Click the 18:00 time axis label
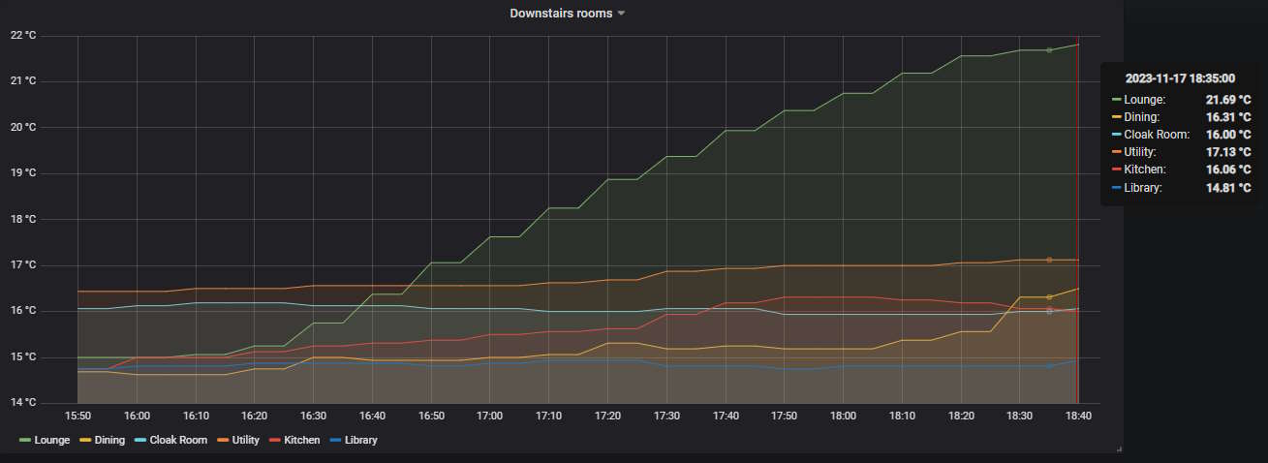The image size is (1268, 463). coord(842,416)
